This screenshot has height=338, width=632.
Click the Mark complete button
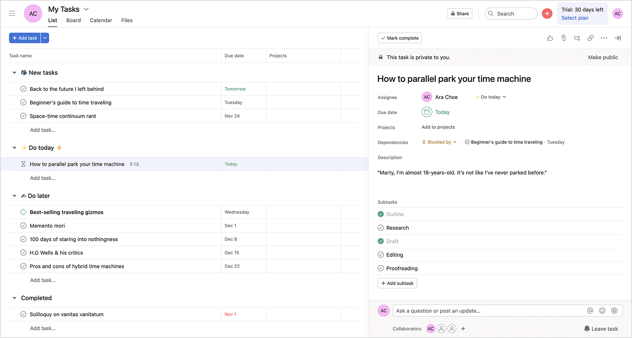point(400,38)
